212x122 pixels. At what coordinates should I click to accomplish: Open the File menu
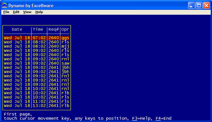(x=6, y=12)
